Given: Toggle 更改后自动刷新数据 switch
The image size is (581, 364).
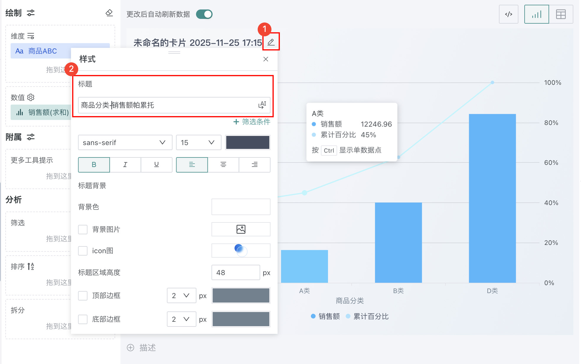Looking at the screenshot, I should (x=204, y=14).
